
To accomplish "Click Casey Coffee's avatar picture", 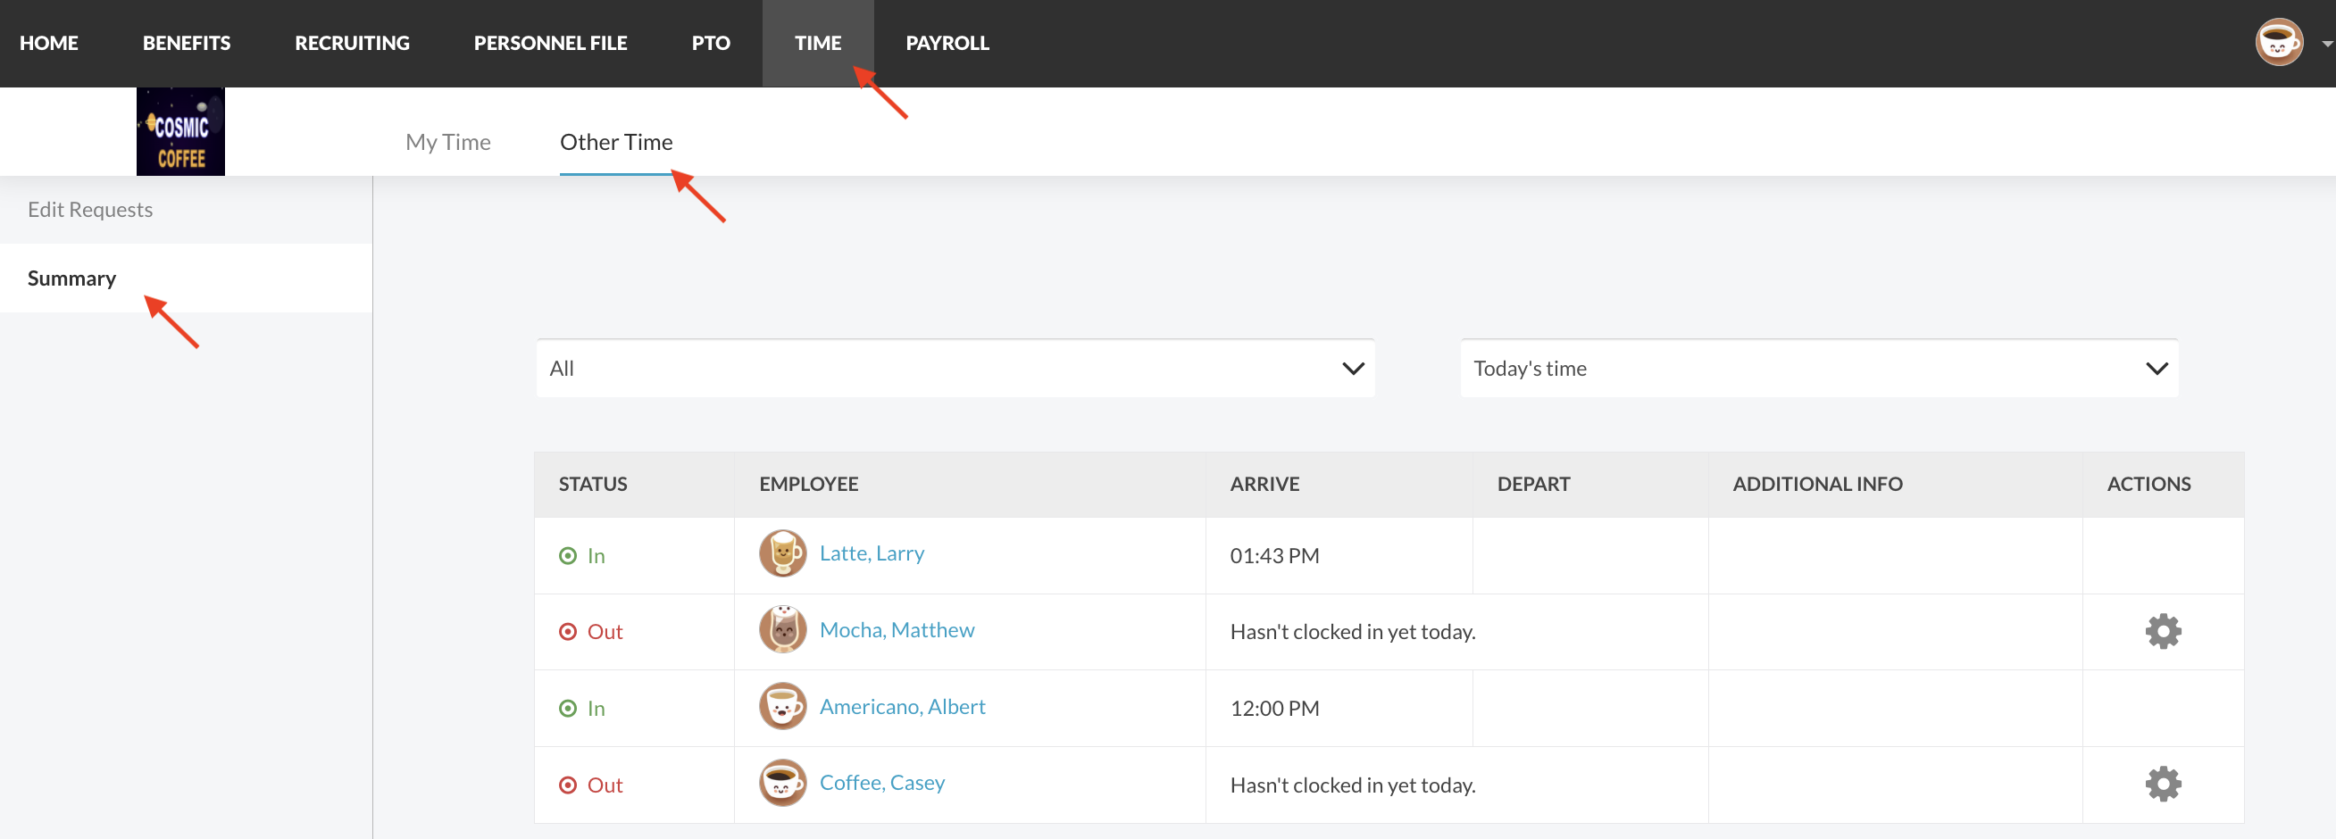I will 781,783.
